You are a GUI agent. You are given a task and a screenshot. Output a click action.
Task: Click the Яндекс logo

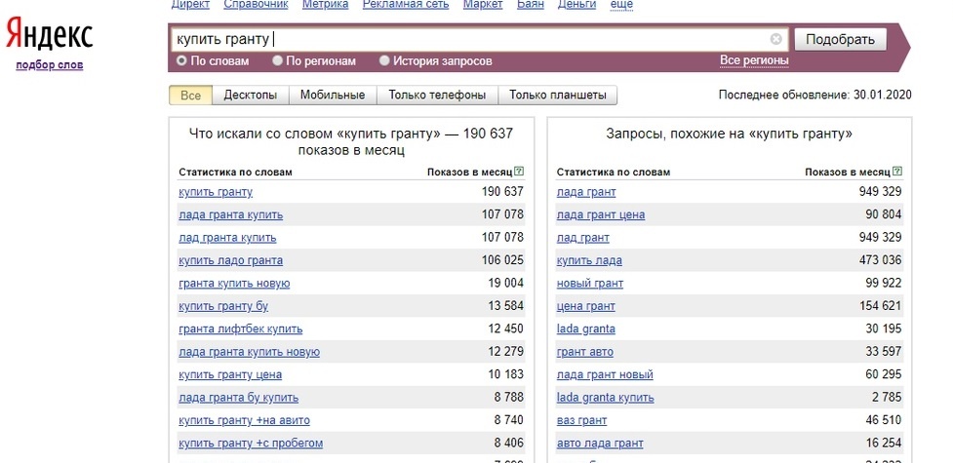click(49, 34)
